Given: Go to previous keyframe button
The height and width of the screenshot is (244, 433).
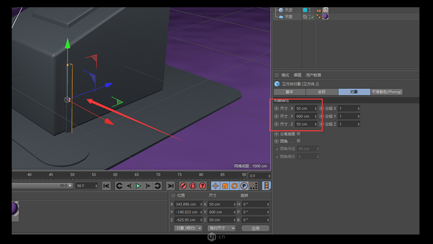Looking at the screenshot, I should tap(119, 186).
